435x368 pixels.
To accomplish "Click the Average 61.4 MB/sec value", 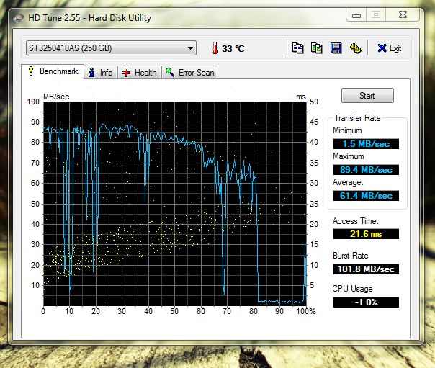I will click(x=366, y=196).
